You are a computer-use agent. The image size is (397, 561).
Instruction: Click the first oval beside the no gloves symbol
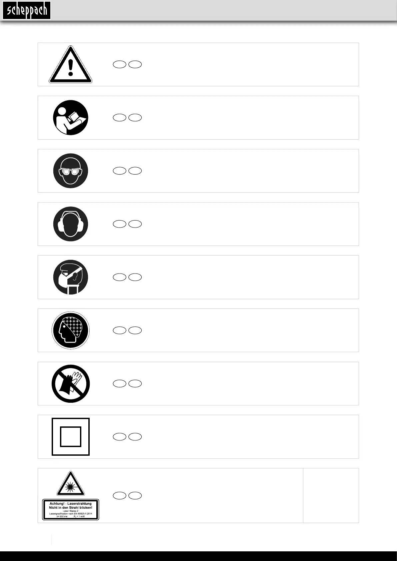pos(119,384)
